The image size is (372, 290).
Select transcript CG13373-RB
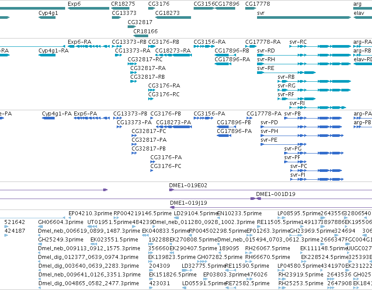pos(117,46)
